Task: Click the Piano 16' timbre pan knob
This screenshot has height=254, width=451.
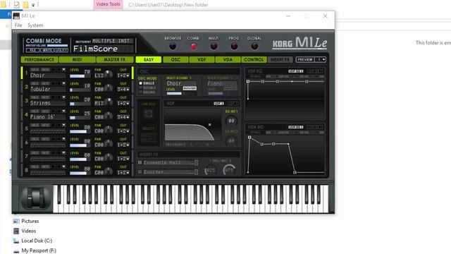Action: pyautogui.click(x=109, y=116)
